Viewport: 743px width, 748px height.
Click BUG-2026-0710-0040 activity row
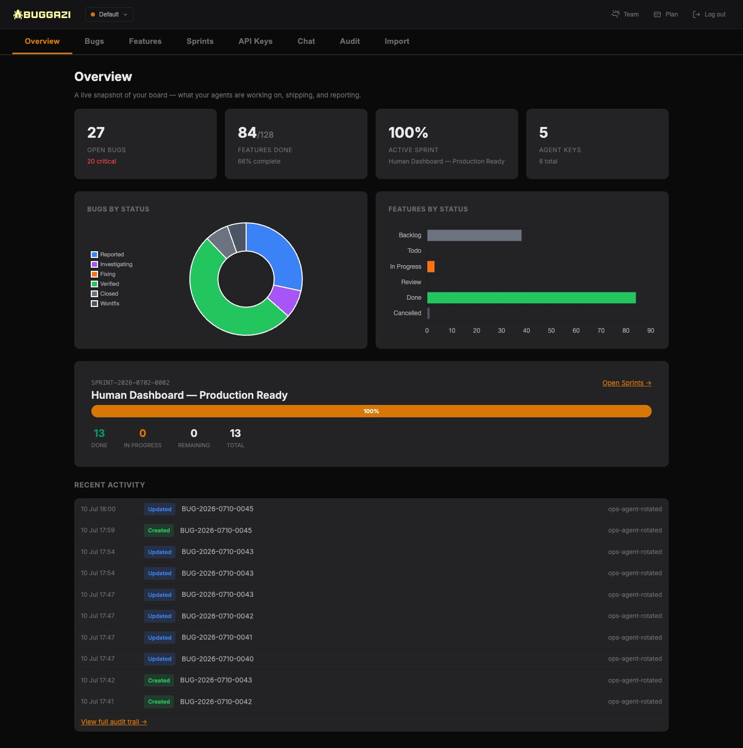coord(372,659)
